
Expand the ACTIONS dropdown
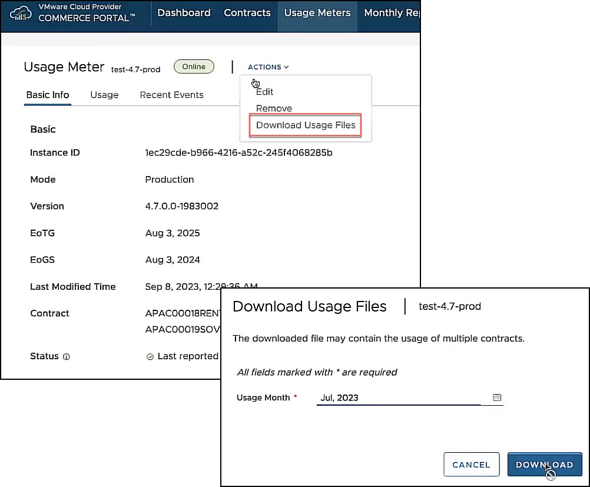click(x=268, y=67)
